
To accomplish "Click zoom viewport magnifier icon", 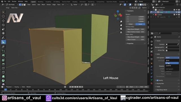I will tap(121, 22).
